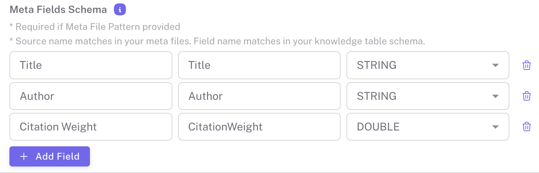Click the Title field name input

point(259,65)
